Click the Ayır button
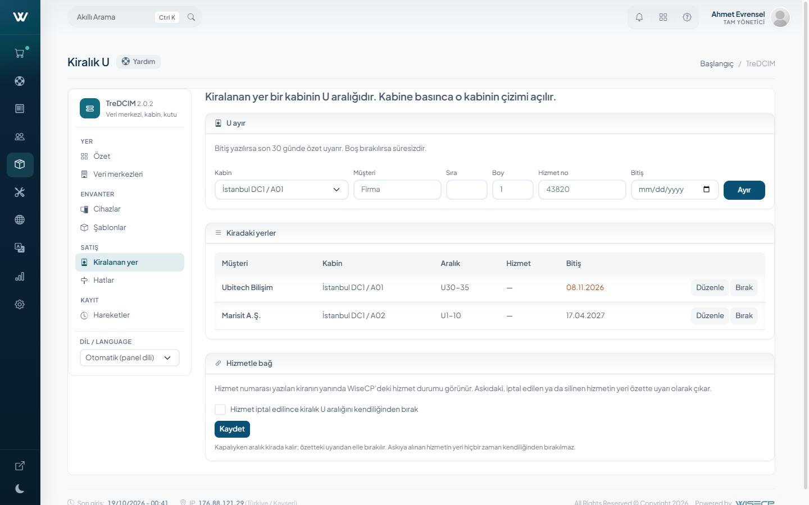809x505 pixels. pyautogui.click(x=744, y=190)
